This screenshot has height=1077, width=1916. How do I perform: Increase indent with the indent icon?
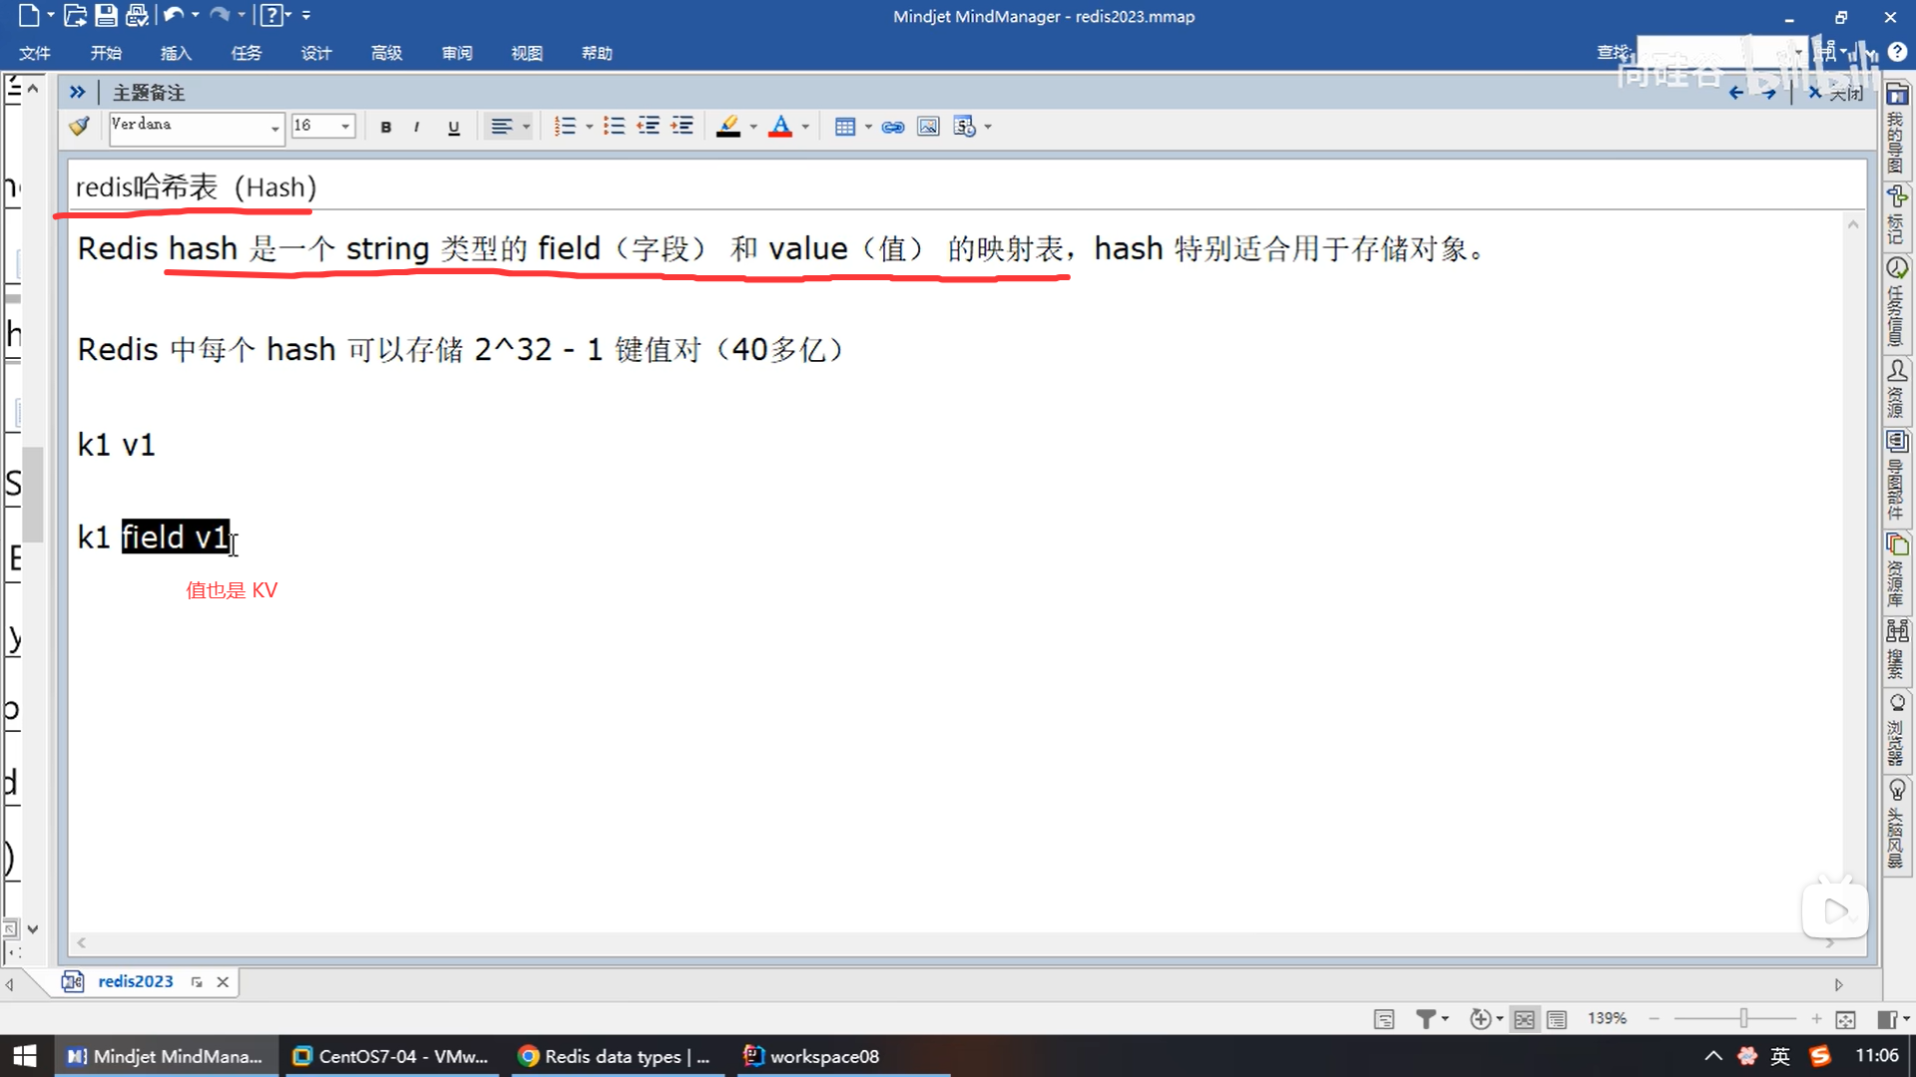tap(683, 127)
